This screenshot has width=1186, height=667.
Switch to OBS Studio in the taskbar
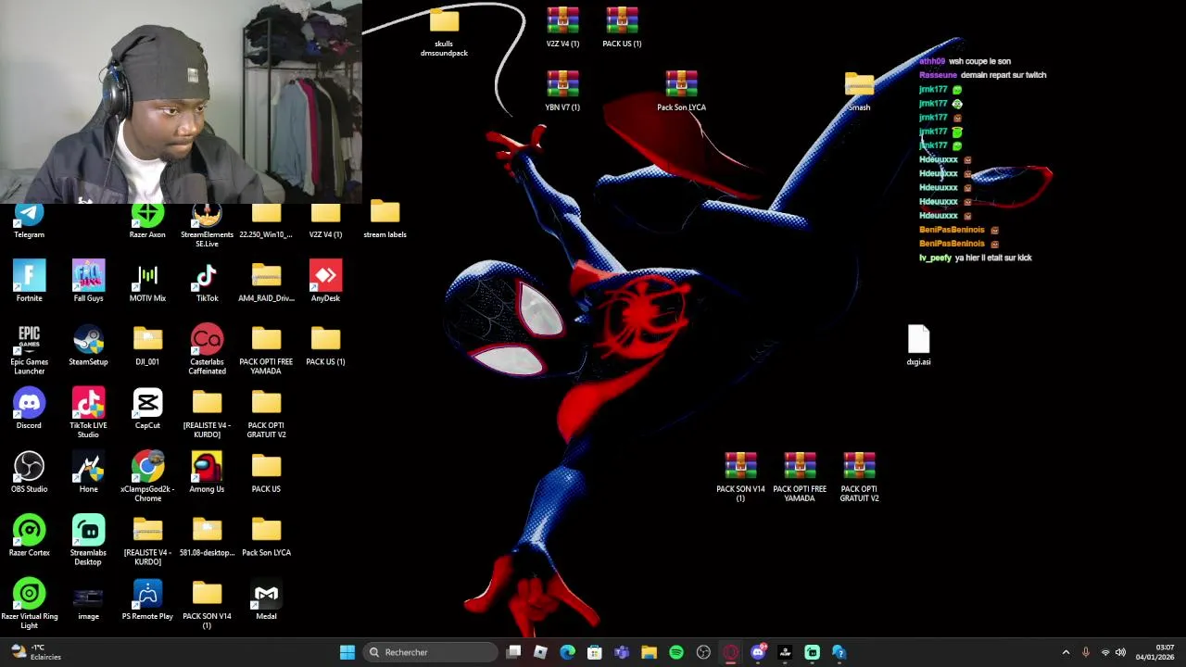point(703,652)
